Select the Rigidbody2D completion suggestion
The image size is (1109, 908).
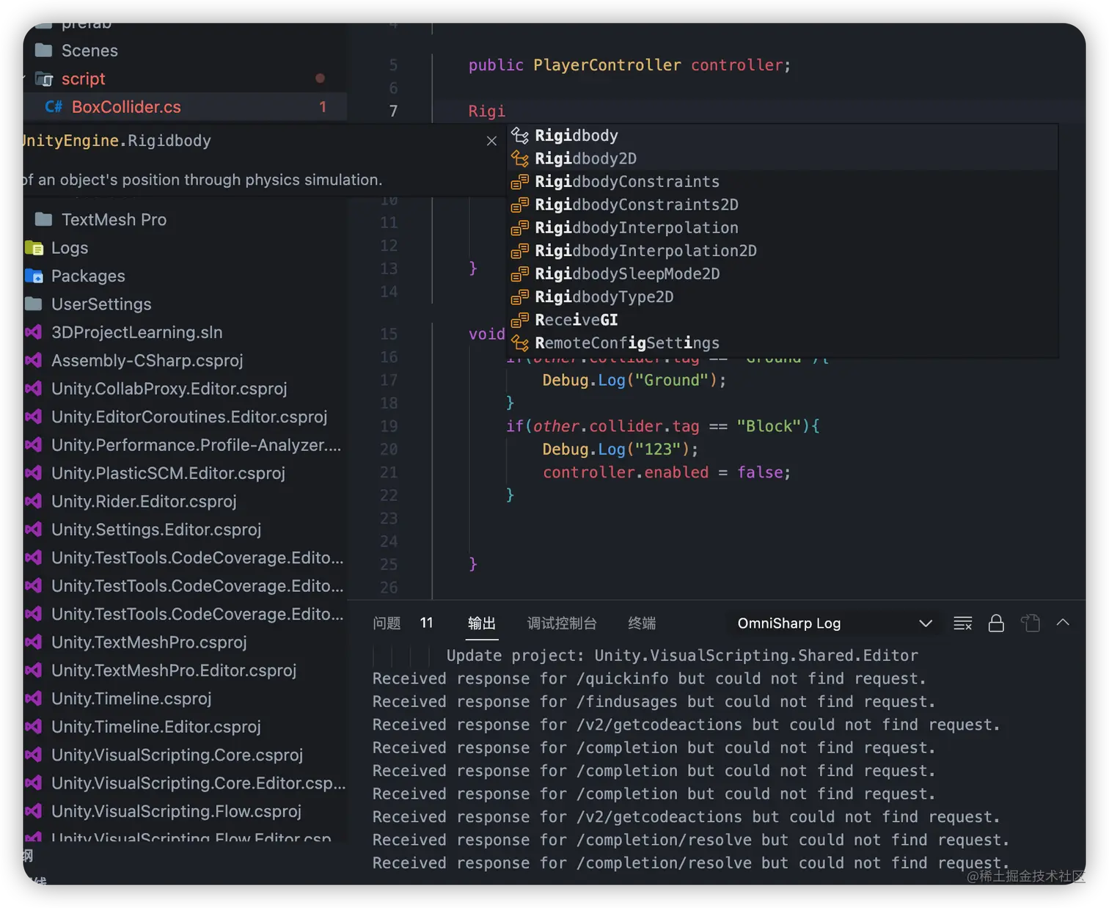(783, 158)
